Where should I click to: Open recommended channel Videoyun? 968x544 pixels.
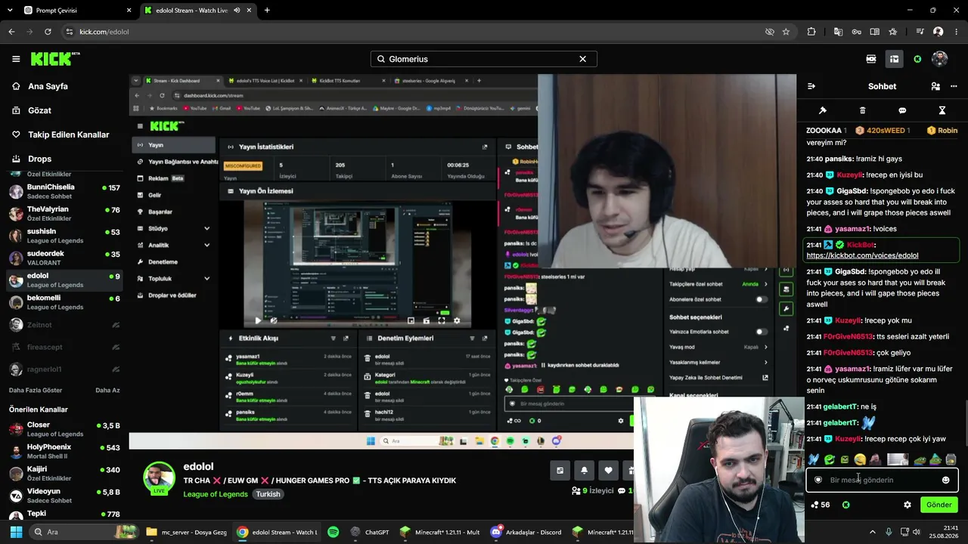(x=64, y=496)
